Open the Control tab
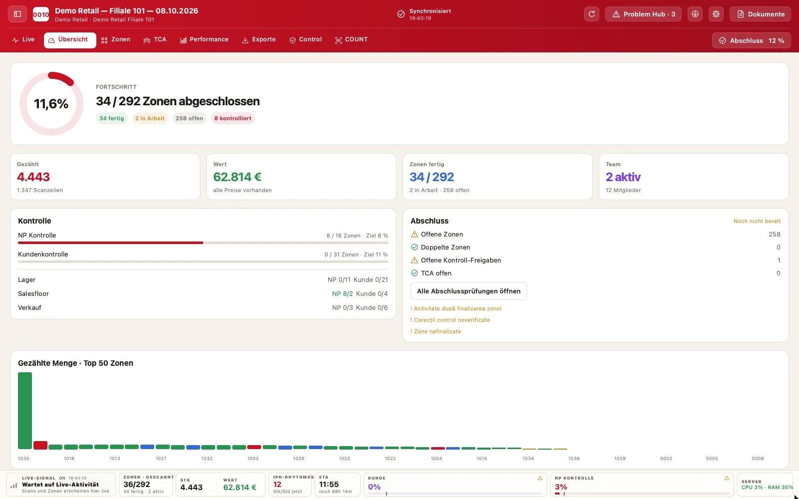This screenshot has width=799, height=499. click(x=306, y=40)
